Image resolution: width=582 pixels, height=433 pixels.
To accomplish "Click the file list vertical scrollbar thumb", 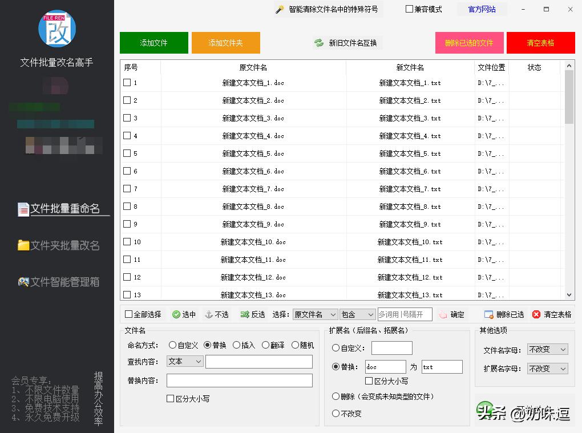I will click(x=569, y=97).
